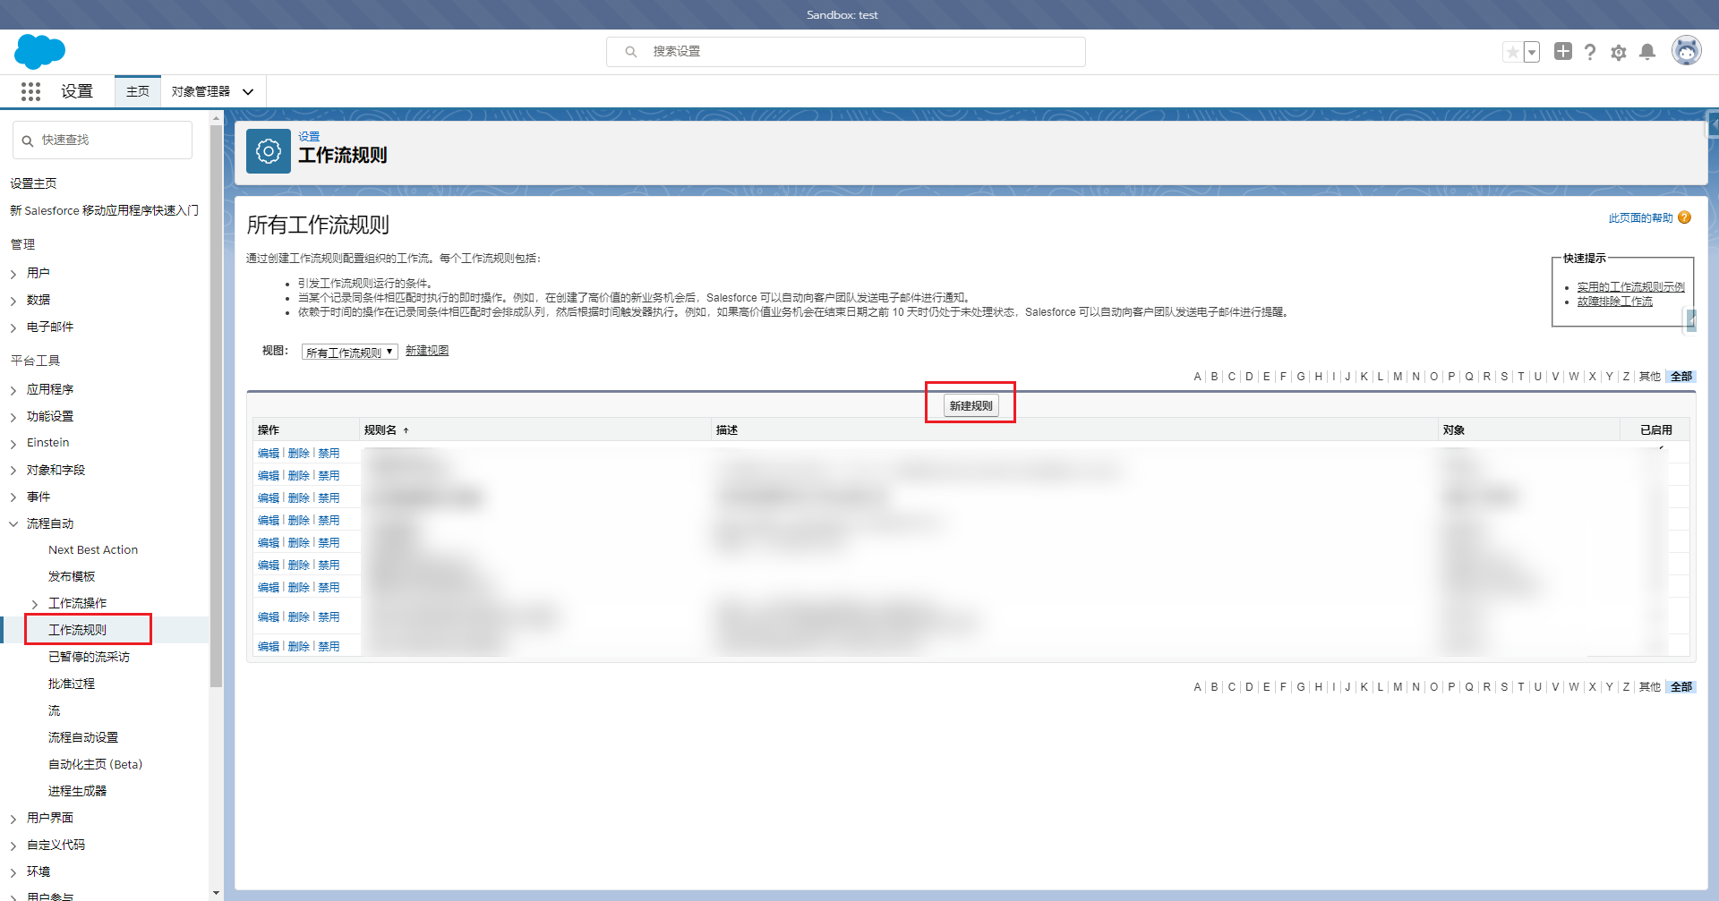Open 流 in sidebar
This screenshot has height=901, width=1719.
tap(54, 710)
